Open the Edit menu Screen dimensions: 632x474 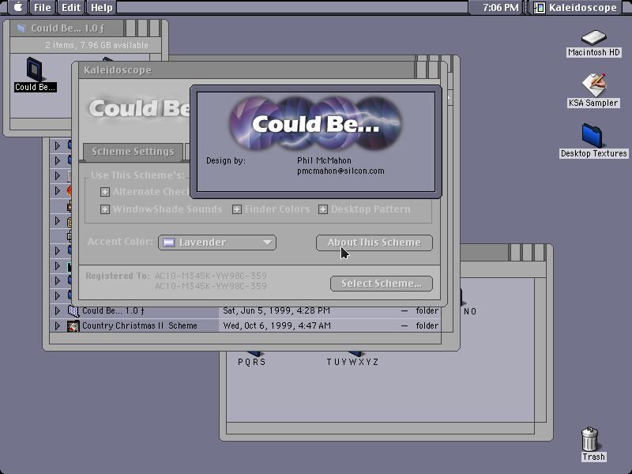71,7
